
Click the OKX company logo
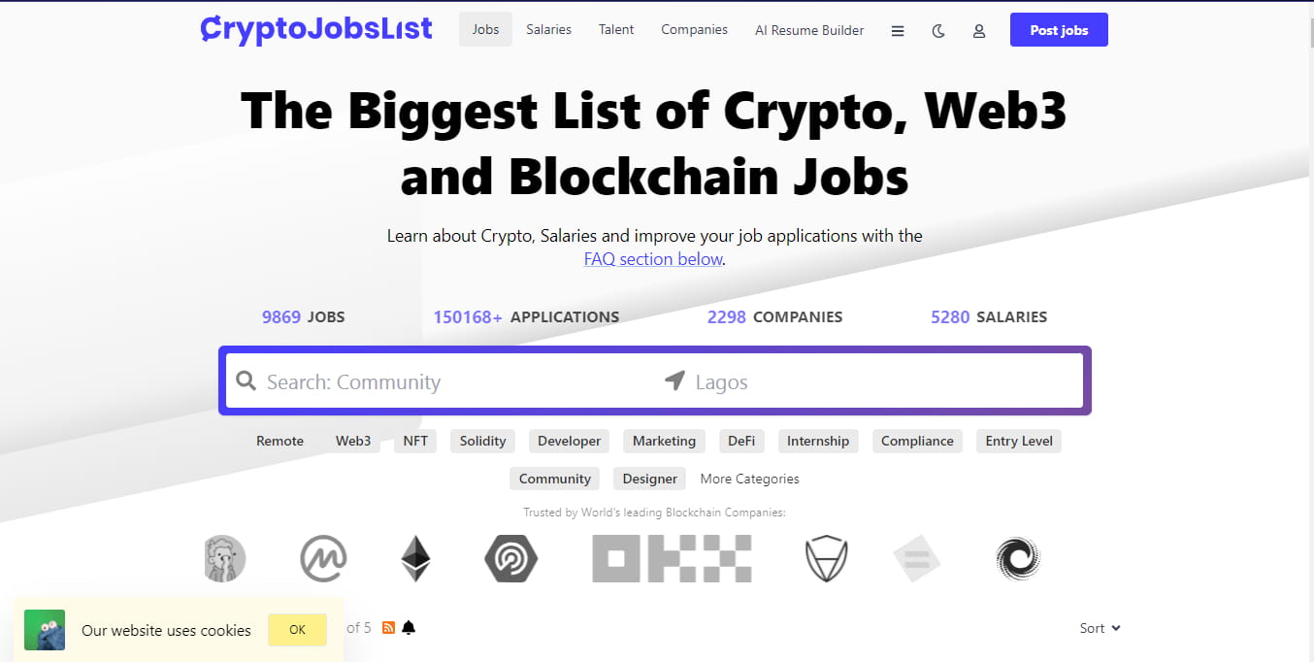coord(672,559)
